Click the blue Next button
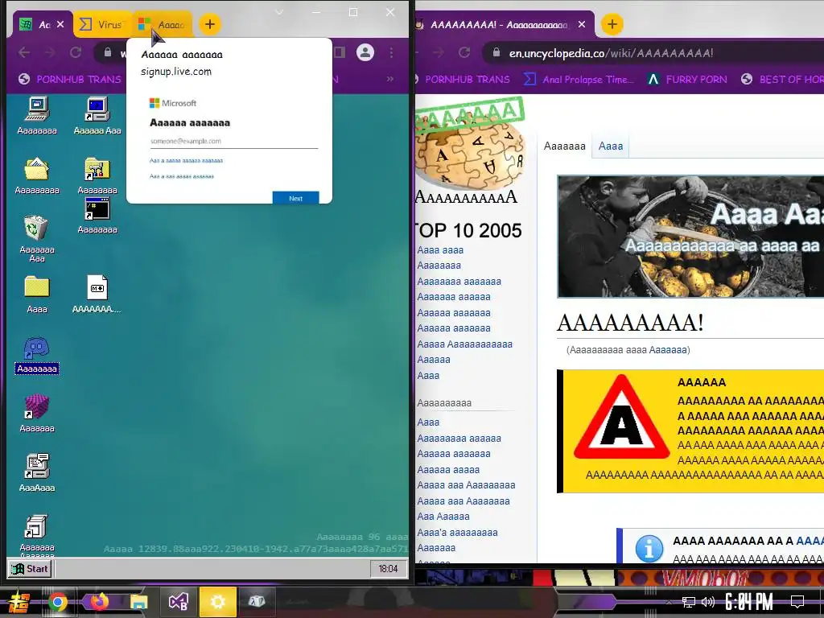Image resolution: width=824 pixels, height=618 pixels. [295, 198]
